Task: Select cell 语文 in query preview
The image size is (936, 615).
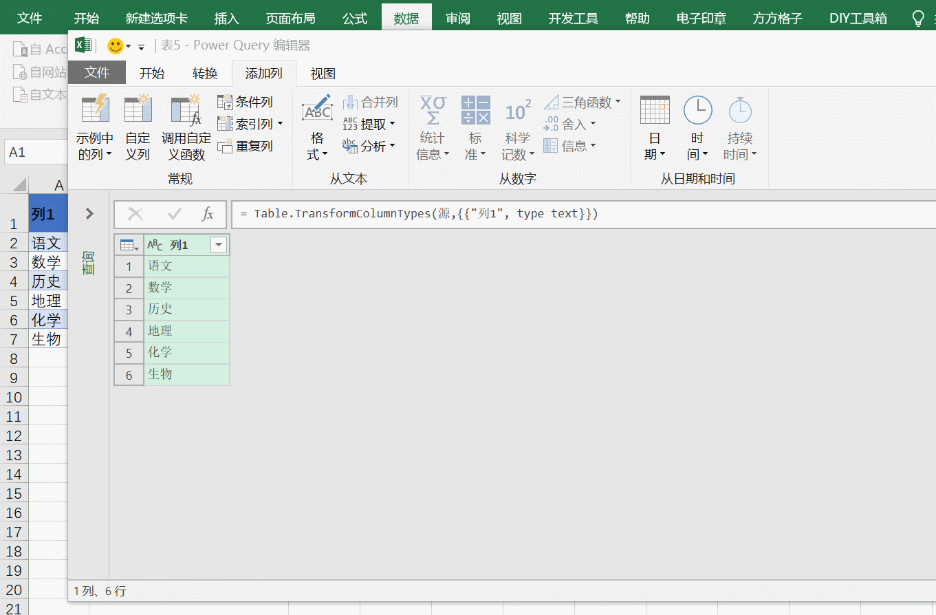Action: point(187,266)
